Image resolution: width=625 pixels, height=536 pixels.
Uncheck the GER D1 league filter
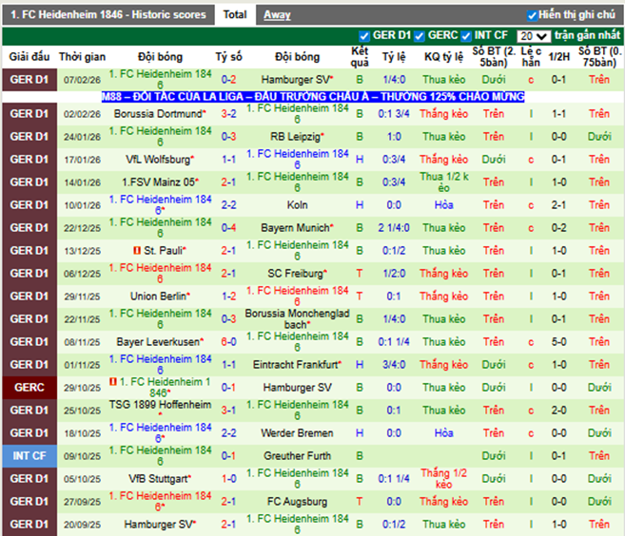[364, 36]
